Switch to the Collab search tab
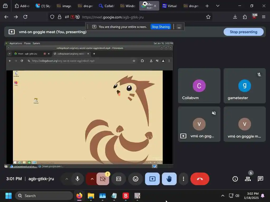Viewport: 270px width, 202px height. 107,6
